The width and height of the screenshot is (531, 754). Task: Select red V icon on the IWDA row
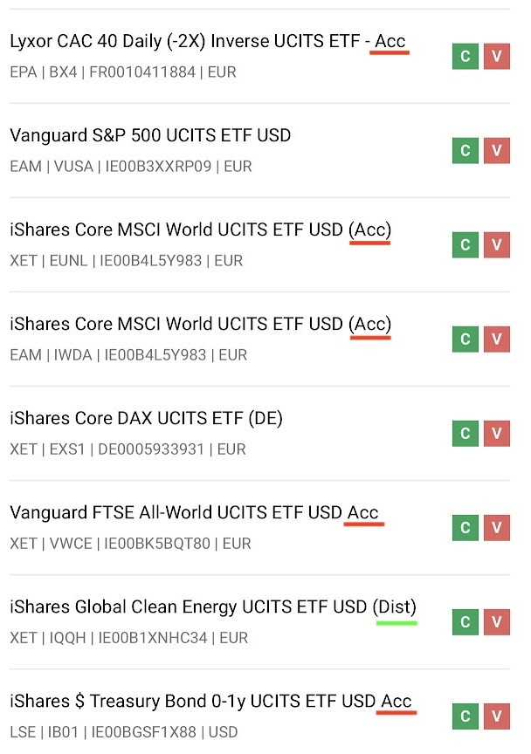click(x=496, y=339)
